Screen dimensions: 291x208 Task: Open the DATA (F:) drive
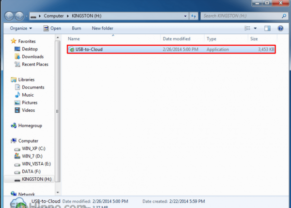(x=31, y=172)
